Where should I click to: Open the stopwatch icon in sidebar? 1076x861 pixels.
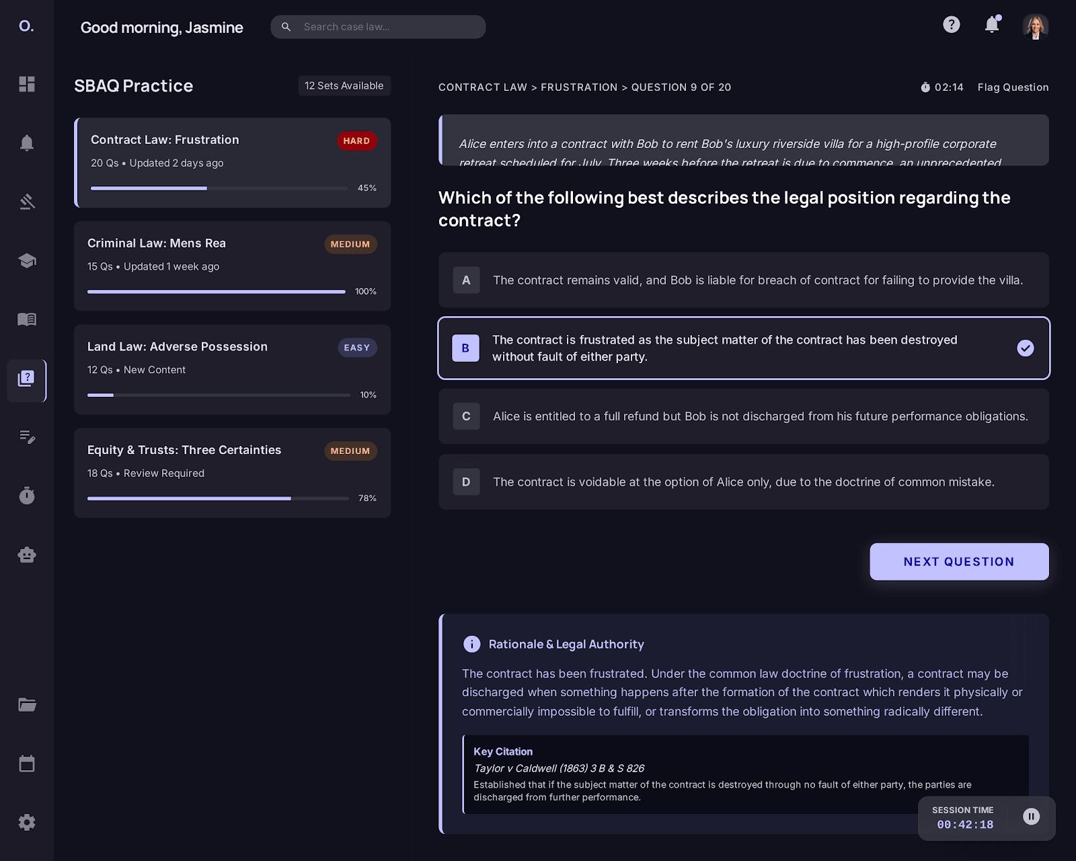[27, 496]
